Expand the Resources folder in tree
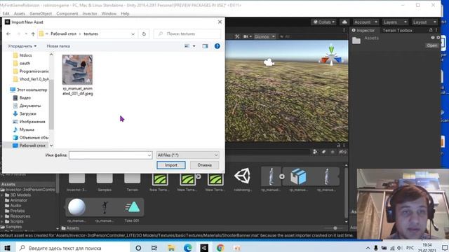Viewport: 449px width, 252px height. point(2,216)
